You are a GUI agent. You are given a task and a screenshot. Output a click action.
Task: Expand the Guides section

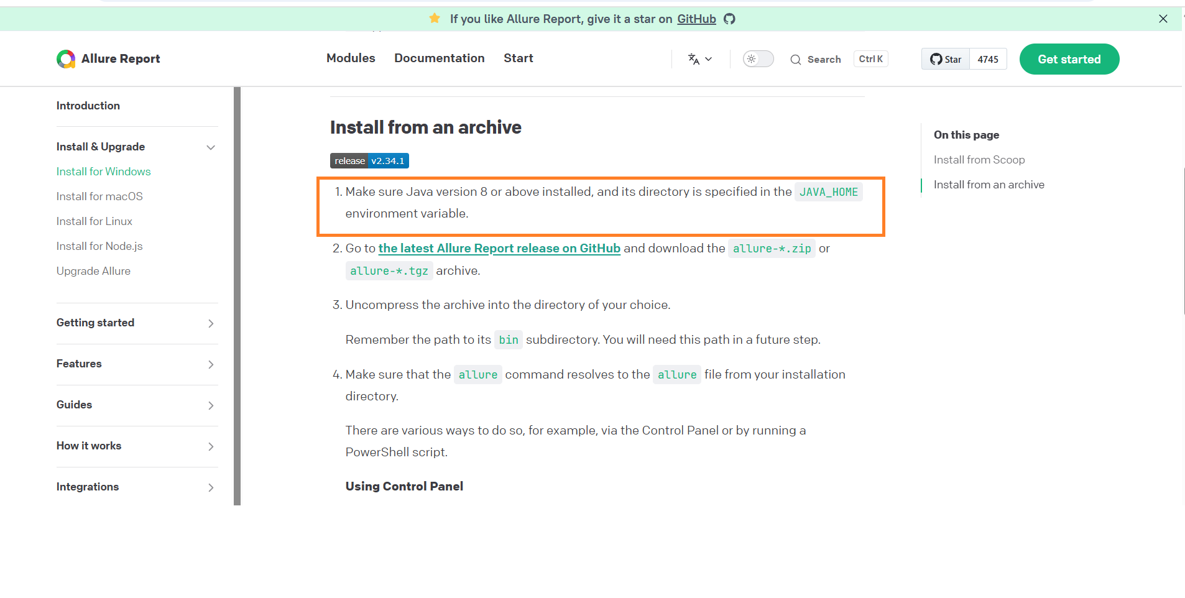coord(137,405)
